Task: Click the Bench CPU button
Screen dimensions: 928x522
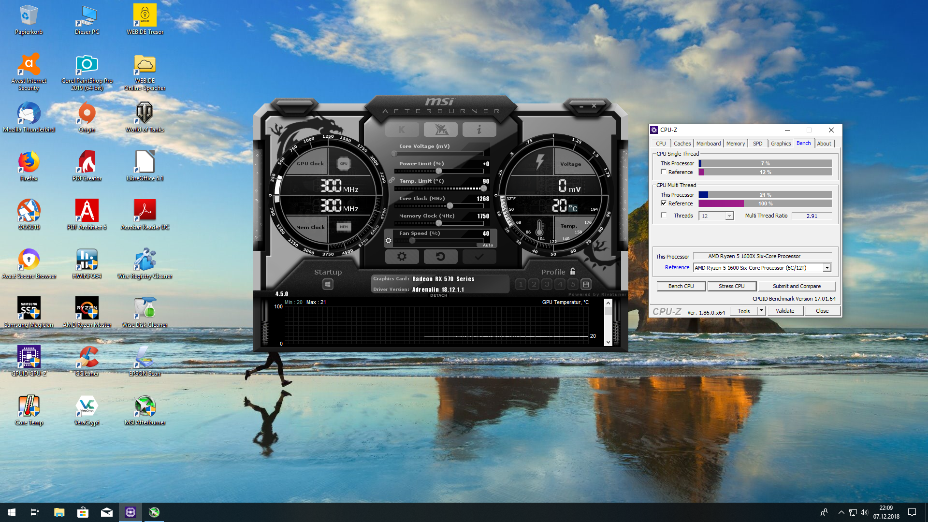Action: (681, 286)
